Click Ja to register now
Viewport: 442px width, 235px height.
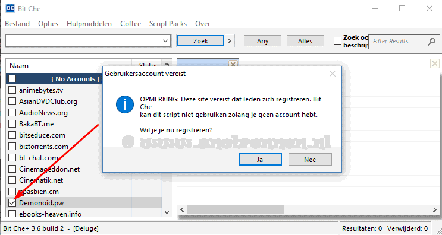pyautogui.click(x=260, y=160)
